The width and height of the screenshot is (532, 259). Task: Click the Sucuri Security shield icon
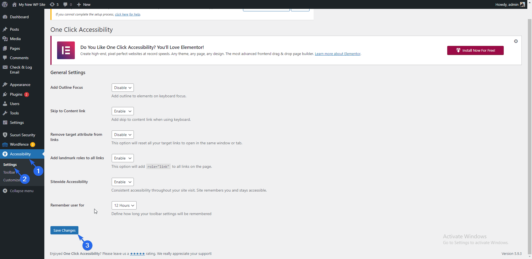coord(5,135)
